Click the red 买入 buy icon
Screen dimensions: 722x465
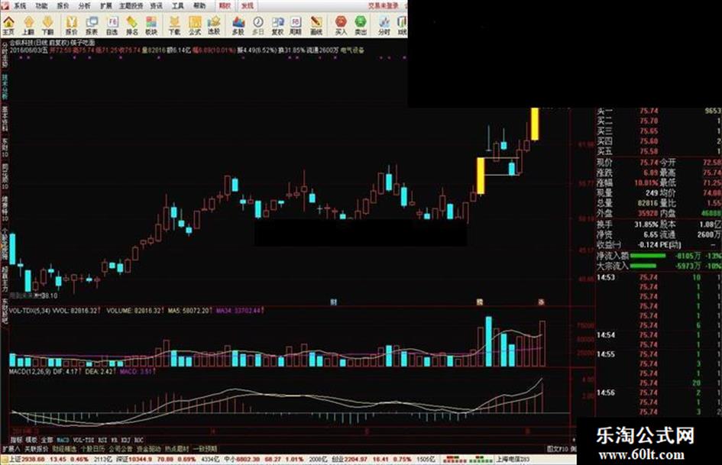point(341,25)
